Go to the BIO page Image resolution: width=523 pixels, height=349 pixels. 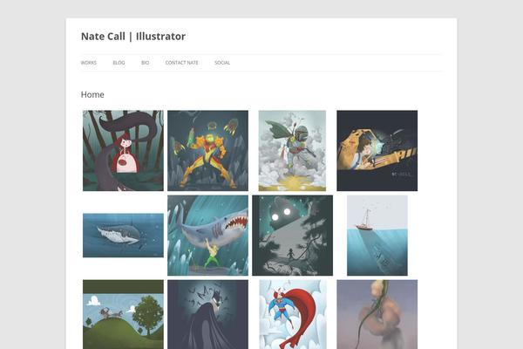coord(145,63)
